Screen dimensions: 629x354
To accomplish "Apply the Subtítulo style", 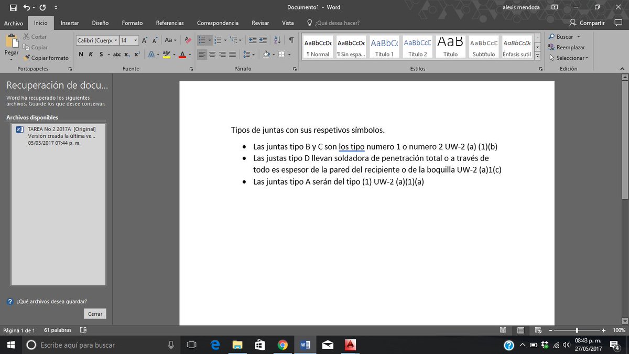I will pyautogui.click(x=483, y=47).
